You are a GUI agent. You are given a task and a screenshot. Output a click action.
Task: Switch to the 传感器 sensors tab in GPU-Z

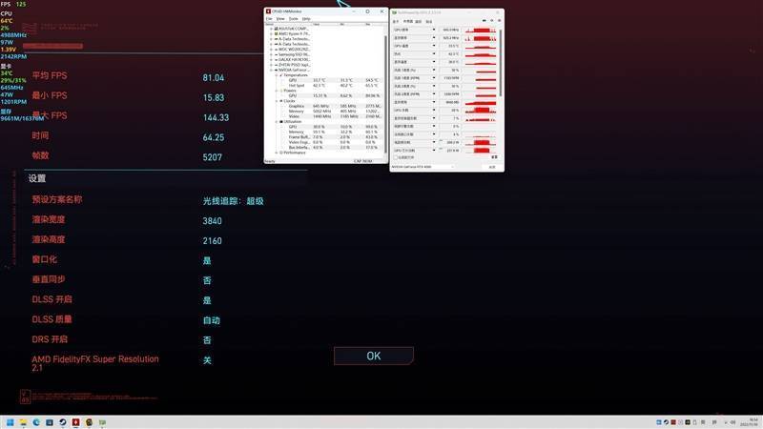point(408,21)
